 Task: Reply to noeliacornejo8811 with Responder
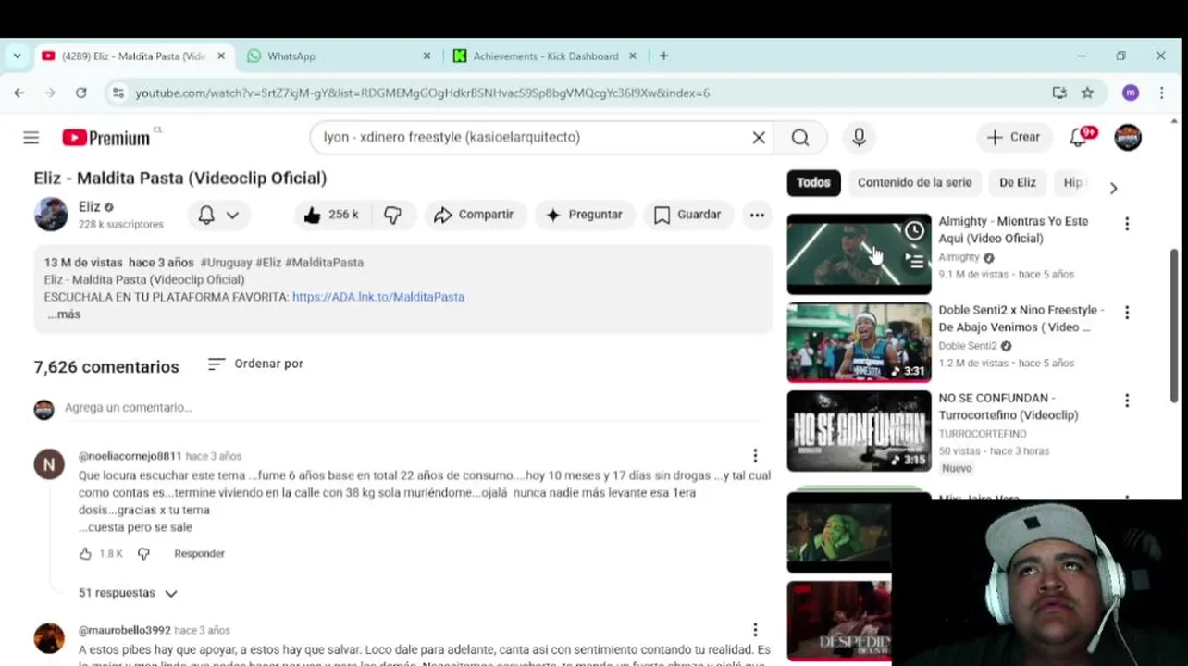coord(199,553)
